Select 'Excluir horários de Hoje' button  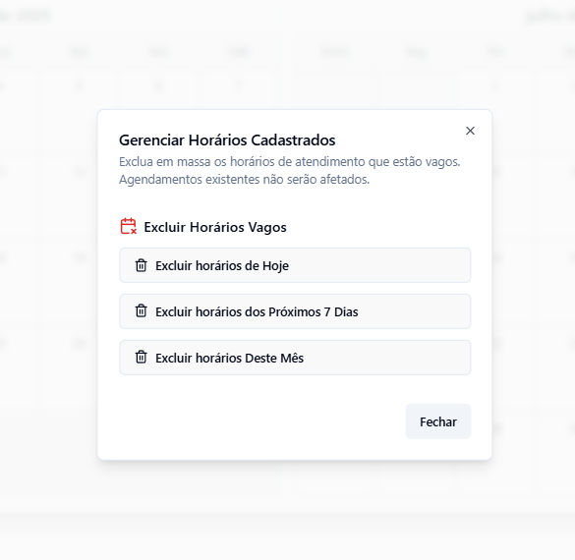(x=295, y=265)
